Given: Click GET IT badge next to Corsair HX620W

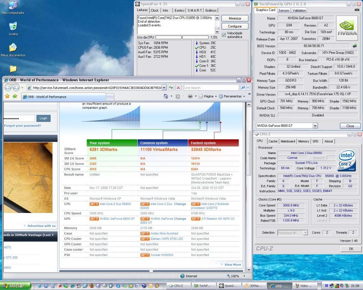Looking at the screenshot, I should [145, 255].
